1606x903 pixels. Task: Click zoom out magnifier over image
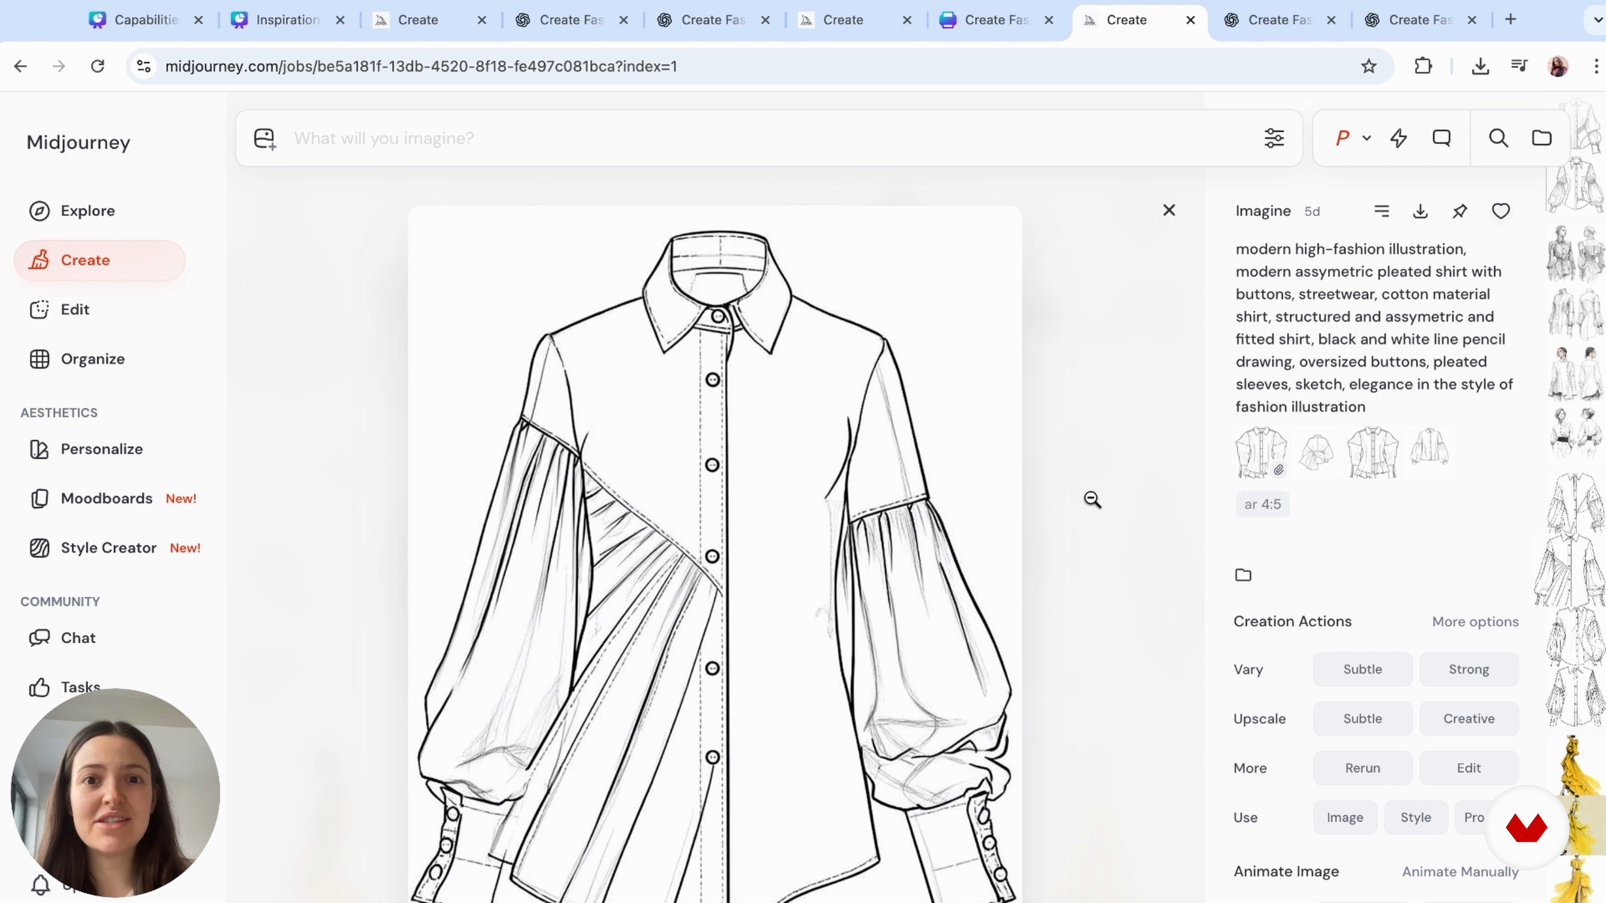click(1092, 499)
